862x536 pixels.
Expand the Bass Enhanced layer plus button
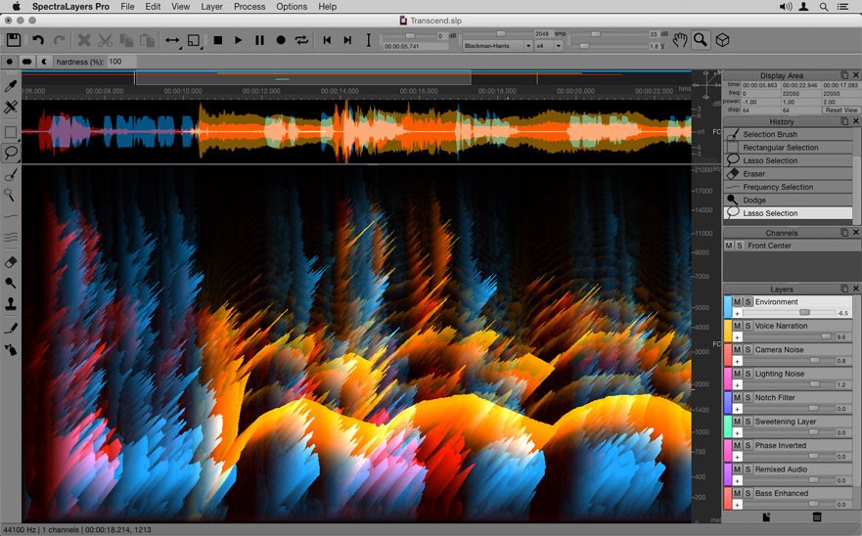[x=737, y=505]
